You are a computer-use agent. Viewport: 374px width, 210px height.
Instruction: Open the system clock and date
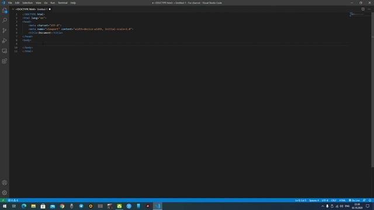pyautogui.click(x=357, y=206)
